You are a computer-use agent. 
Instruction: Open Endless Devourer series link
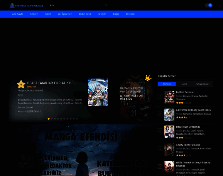(185, 92)
